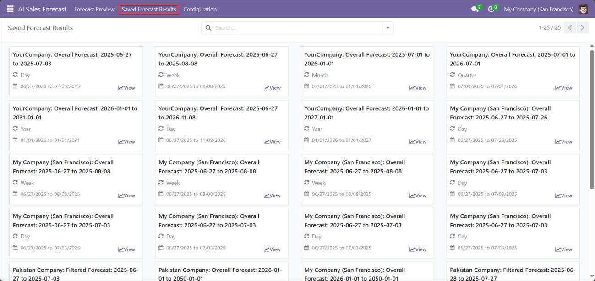This screenshot has height=281, width=595.
Task: Open the activities clock icon with badge 8
Action: pos(492,9)
